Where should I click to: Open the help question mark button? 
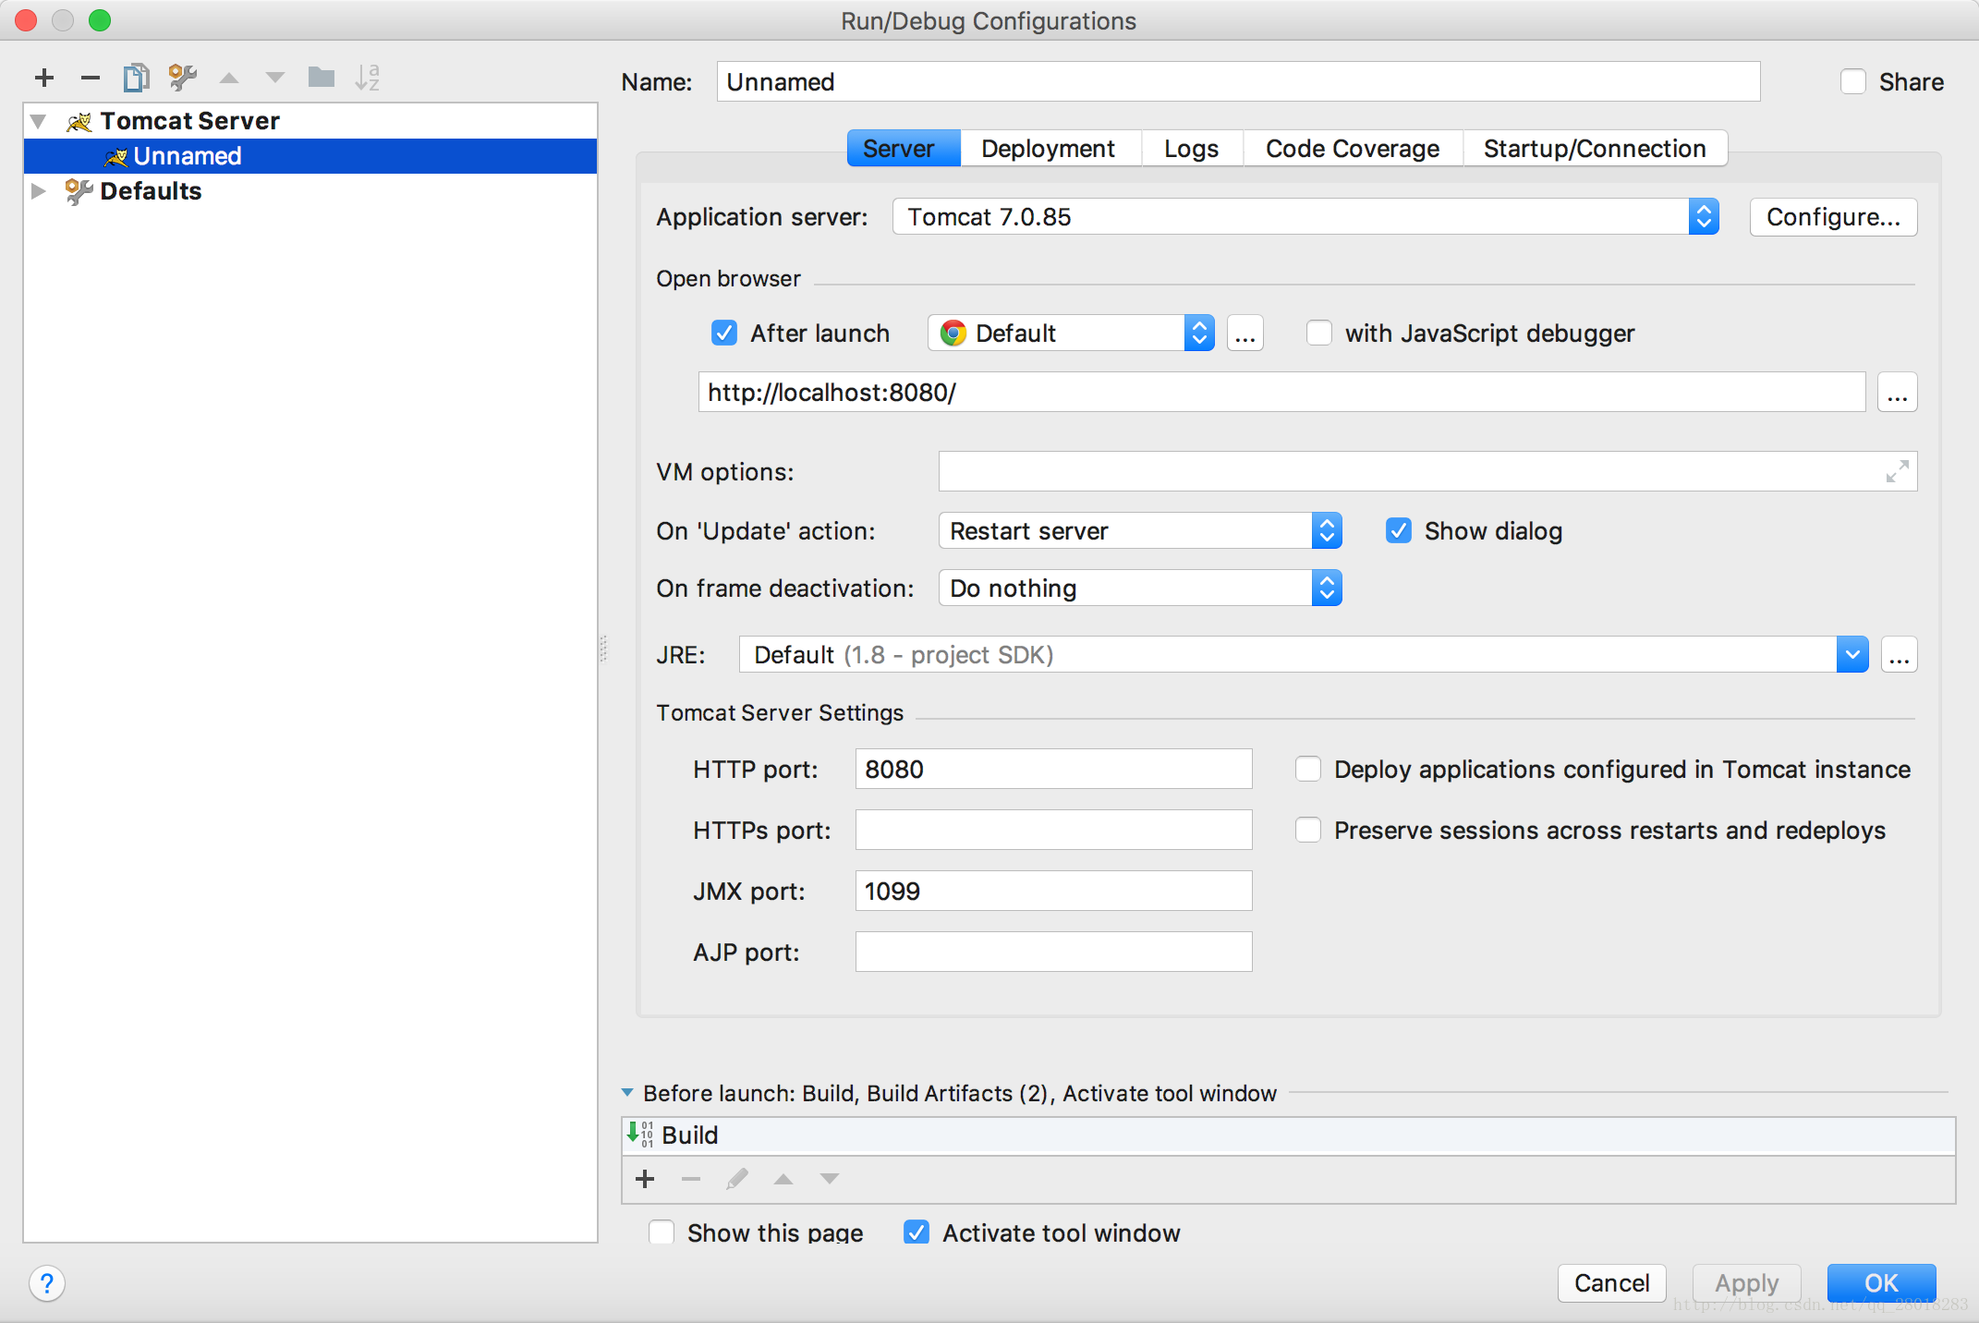tap(47, 1283)
